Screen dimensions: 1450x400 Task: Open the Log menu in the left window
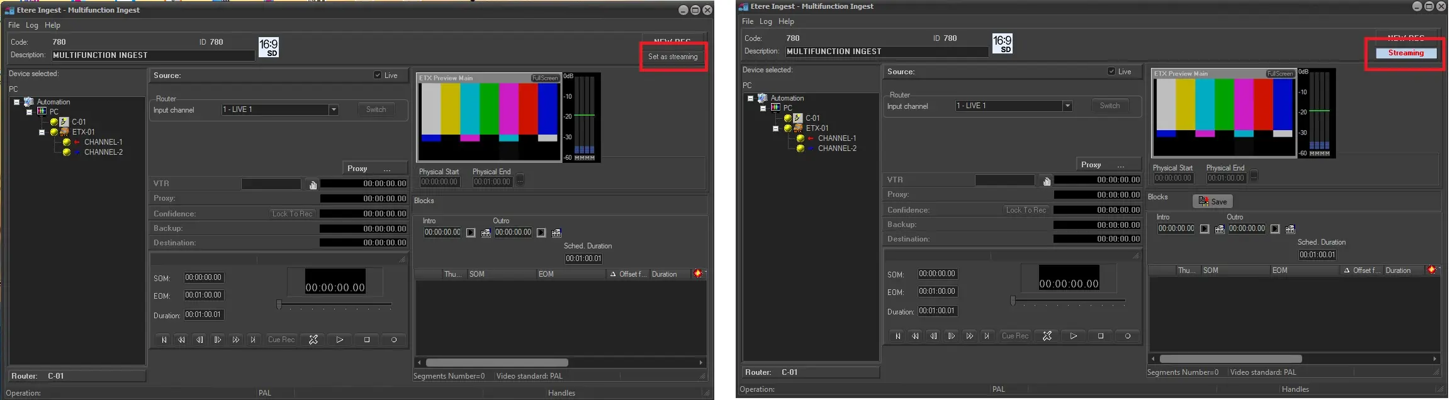point(32,25)
